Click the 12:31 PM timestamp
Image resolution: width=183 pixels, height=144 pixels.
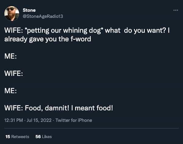(x=13, y=120)
